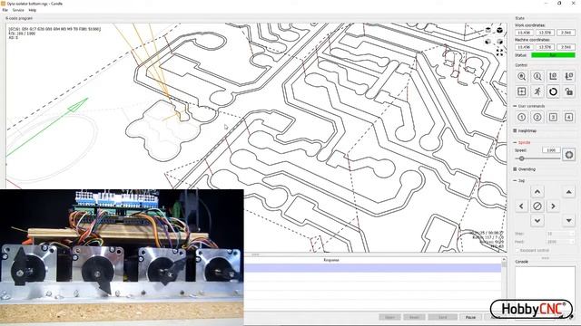
Task: Collapse the Spindle section
Action: (515, 142)
